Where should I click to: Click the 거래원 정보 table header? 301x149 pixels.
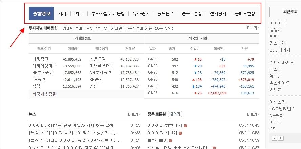pos(83,38)
